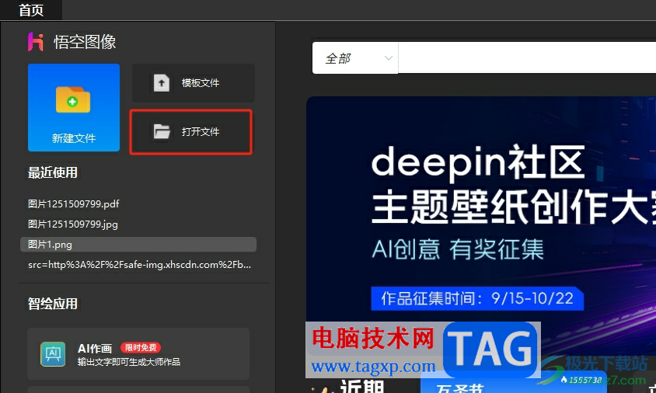Select recent file 图片1.png
656x393 pixels.
pos(138,245)
